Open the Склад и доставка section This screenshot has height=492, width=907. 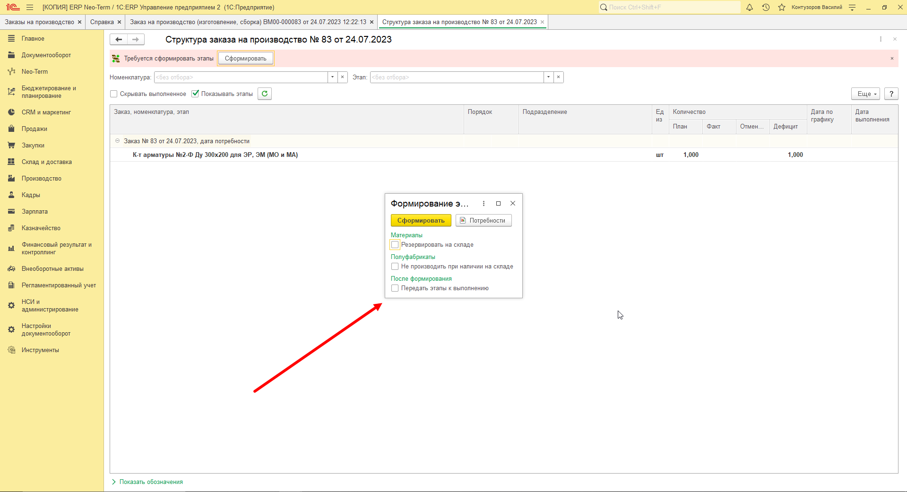tap(47, 162)
